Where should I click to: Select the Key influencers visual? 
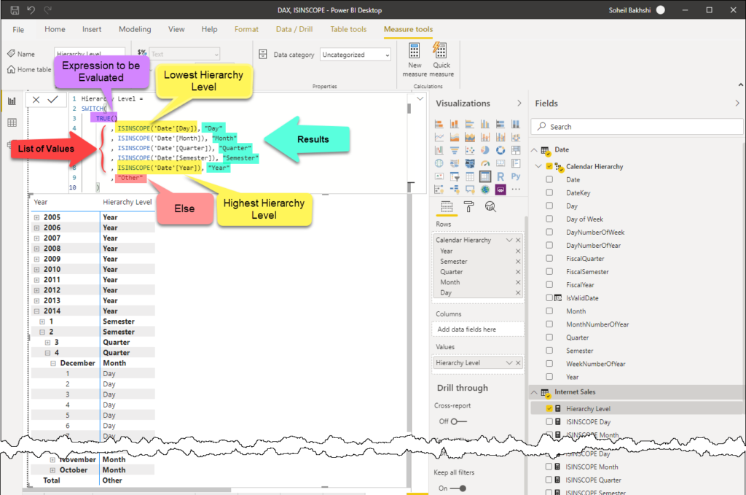439,190
